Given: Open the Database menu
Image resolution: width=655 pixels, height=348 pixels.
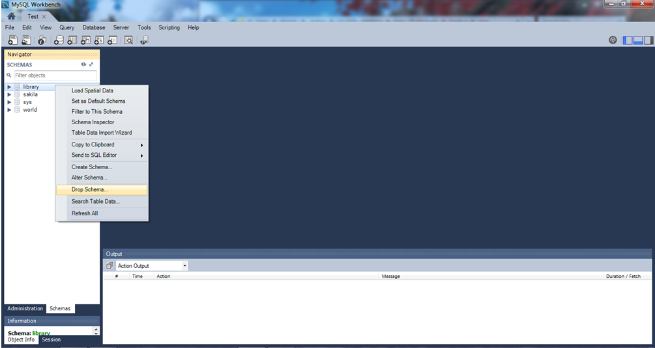Looking at the screenshot, I should (94, 27).
